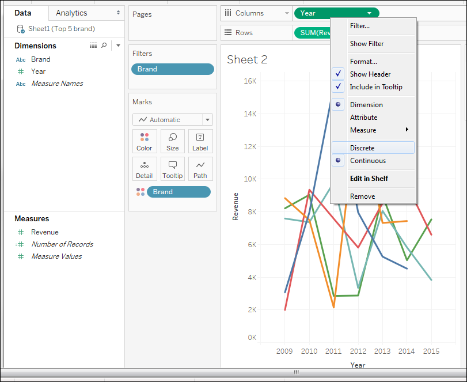Viewport: 467px width, 382px height.
Task: Toggle the Include in Tooltip option
Action: [374, 86]
